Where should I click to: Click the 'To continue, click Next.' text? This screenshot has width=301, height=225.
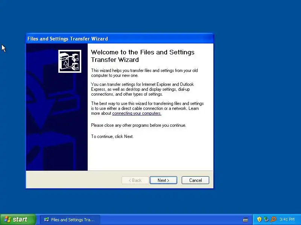pos(112,136)
